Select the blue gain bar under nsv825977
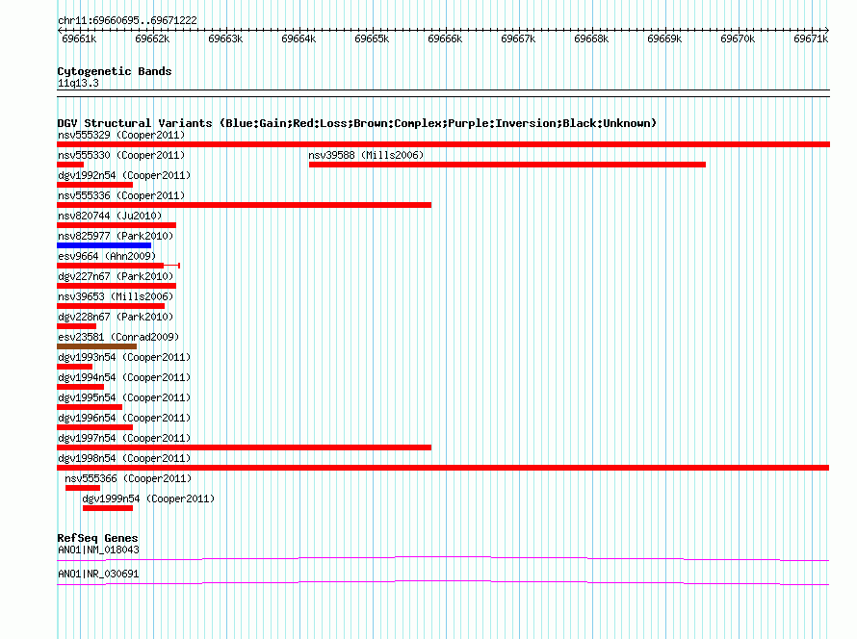This screenshot has width=857, height=639. [x=104, y=245]
